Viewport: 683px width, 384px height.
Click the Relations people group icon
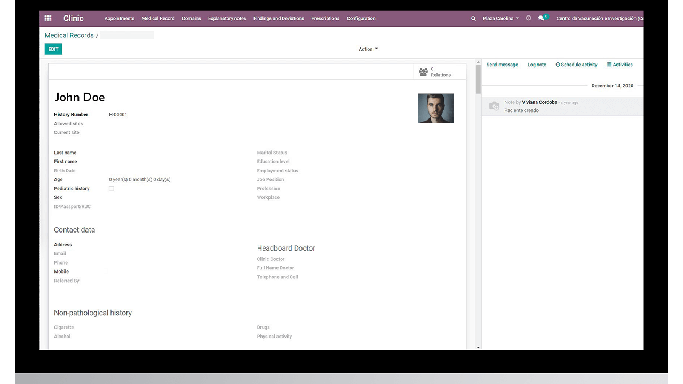[423, 72]
